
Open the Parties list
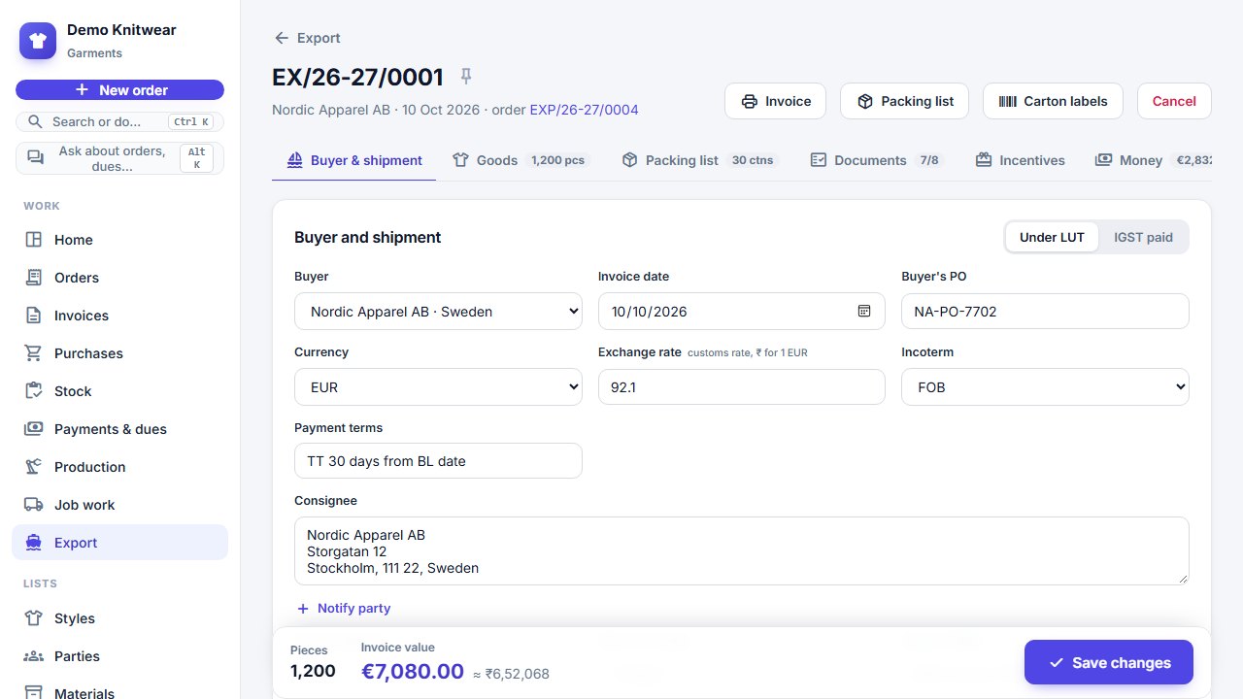[119, 656]
